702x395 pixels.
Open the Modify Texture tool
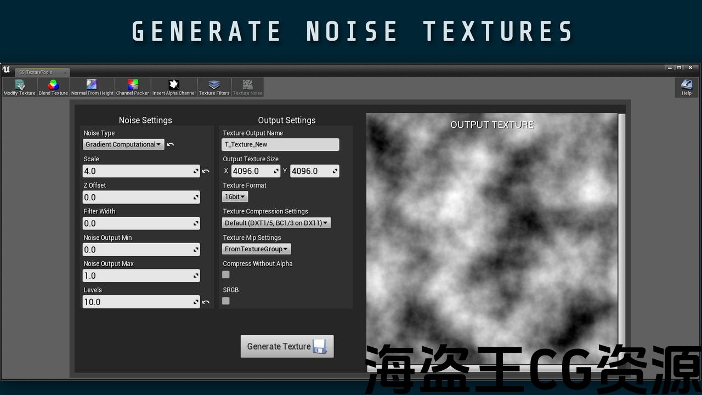point(20,87)
